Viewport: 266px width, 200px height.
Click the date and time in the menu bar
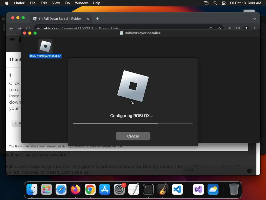pyautogui.click(x=245, y=3)
